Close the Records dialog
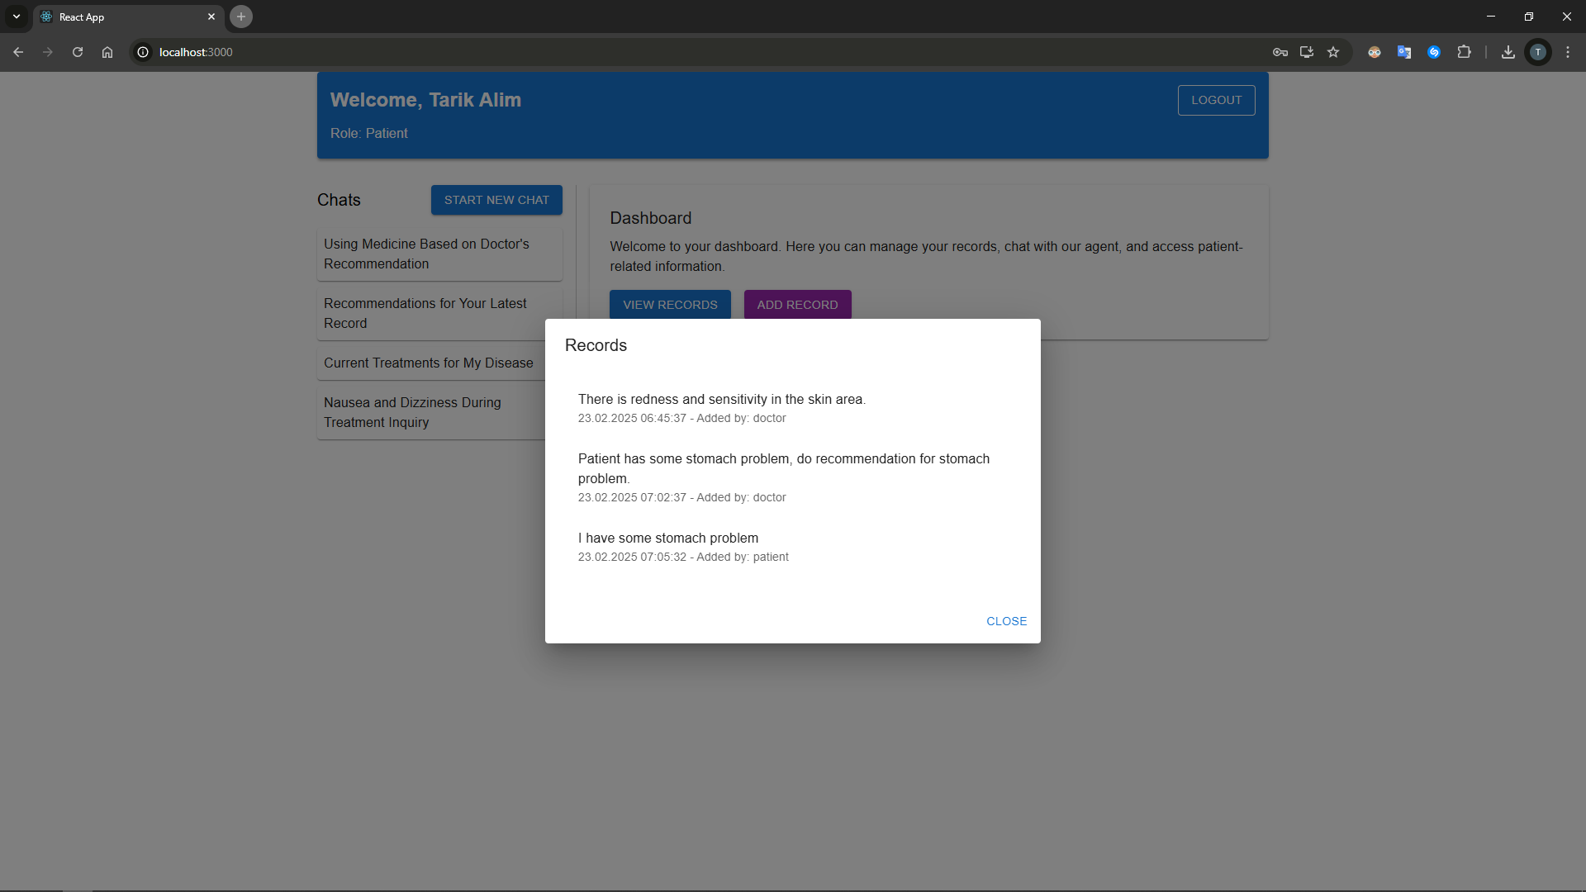Screen dimensions: 1586x892 click(x=1006, y=621)
